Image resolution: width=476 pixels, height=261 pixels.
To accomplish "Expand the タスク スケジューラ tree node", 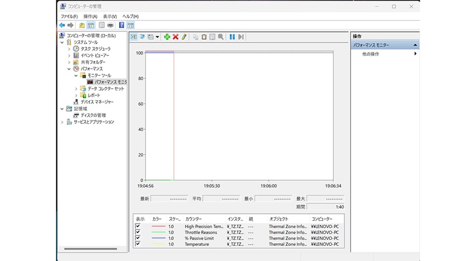I will pos(69,48).
